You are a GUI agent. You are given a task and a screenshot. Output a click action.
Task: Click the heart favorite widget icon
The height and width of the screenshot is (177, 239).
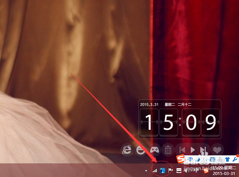(x=217, y=150)
